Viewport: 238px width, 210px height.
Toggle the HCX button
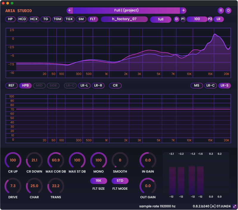click(34, 19)
